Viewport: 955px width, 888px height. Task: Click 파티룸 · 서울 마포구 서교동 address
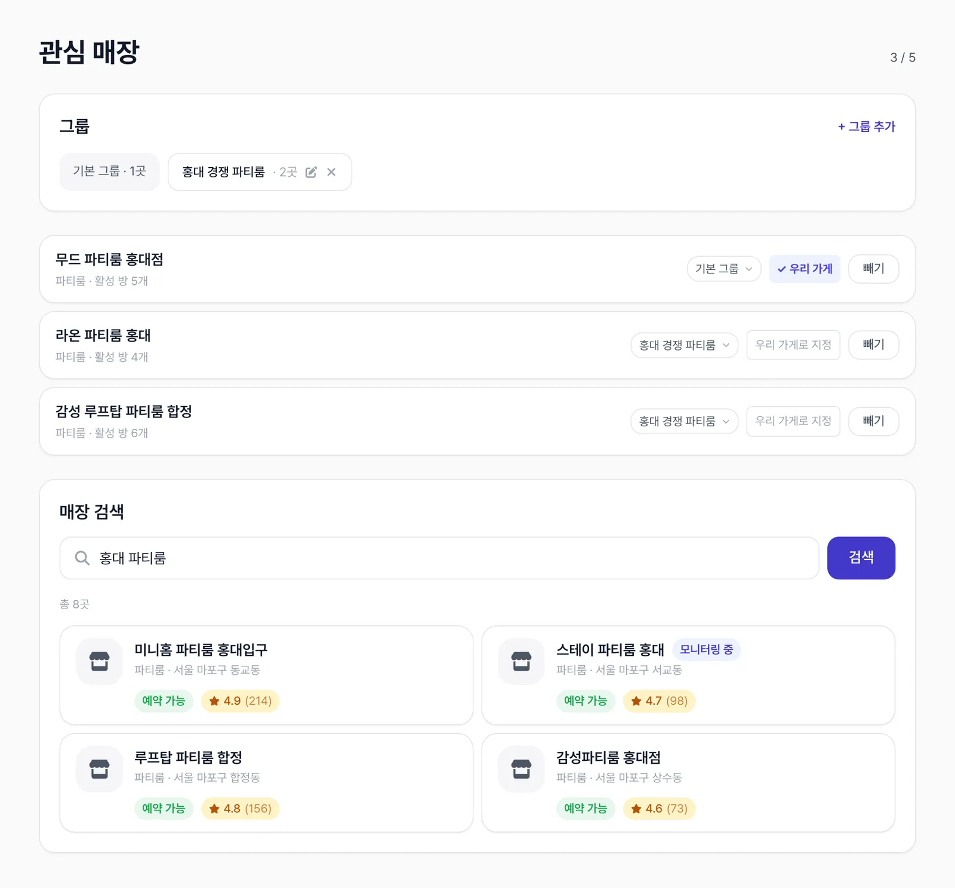pyautogui.click(x=619, y=670)
